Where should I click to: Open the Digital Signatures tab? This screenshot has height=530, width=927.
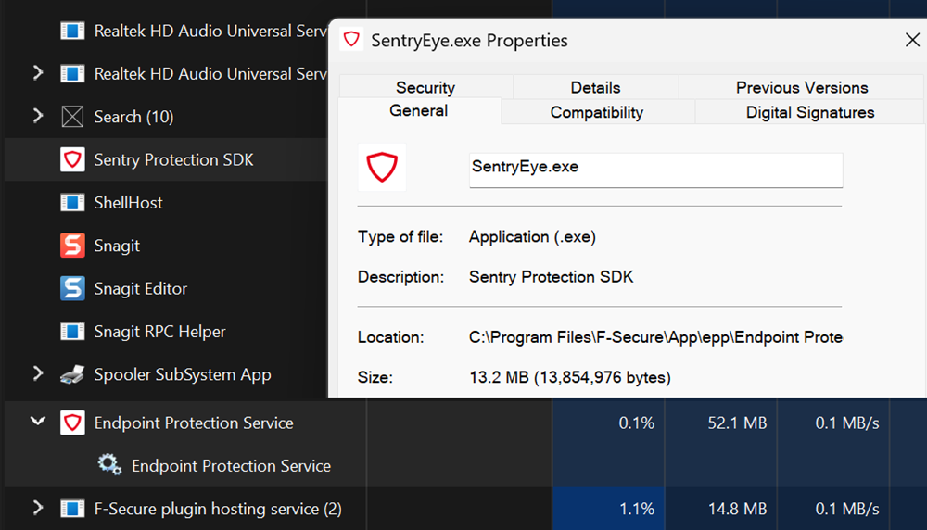click(810, 112)
